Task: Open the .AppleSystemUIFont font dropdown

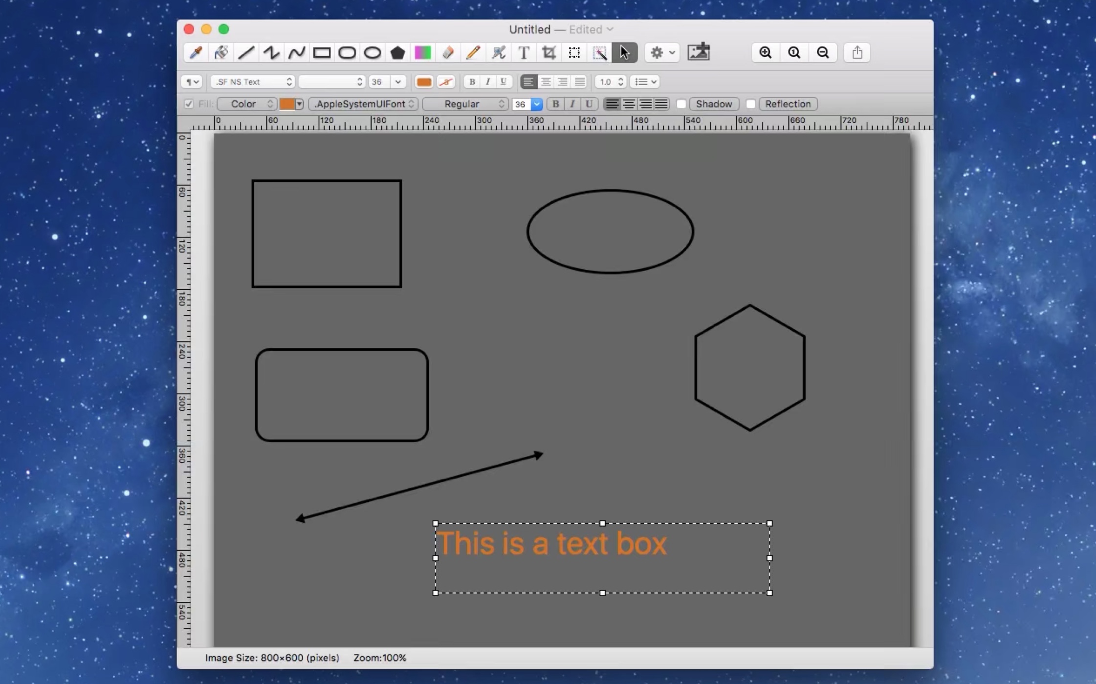Action: [363, 104]
